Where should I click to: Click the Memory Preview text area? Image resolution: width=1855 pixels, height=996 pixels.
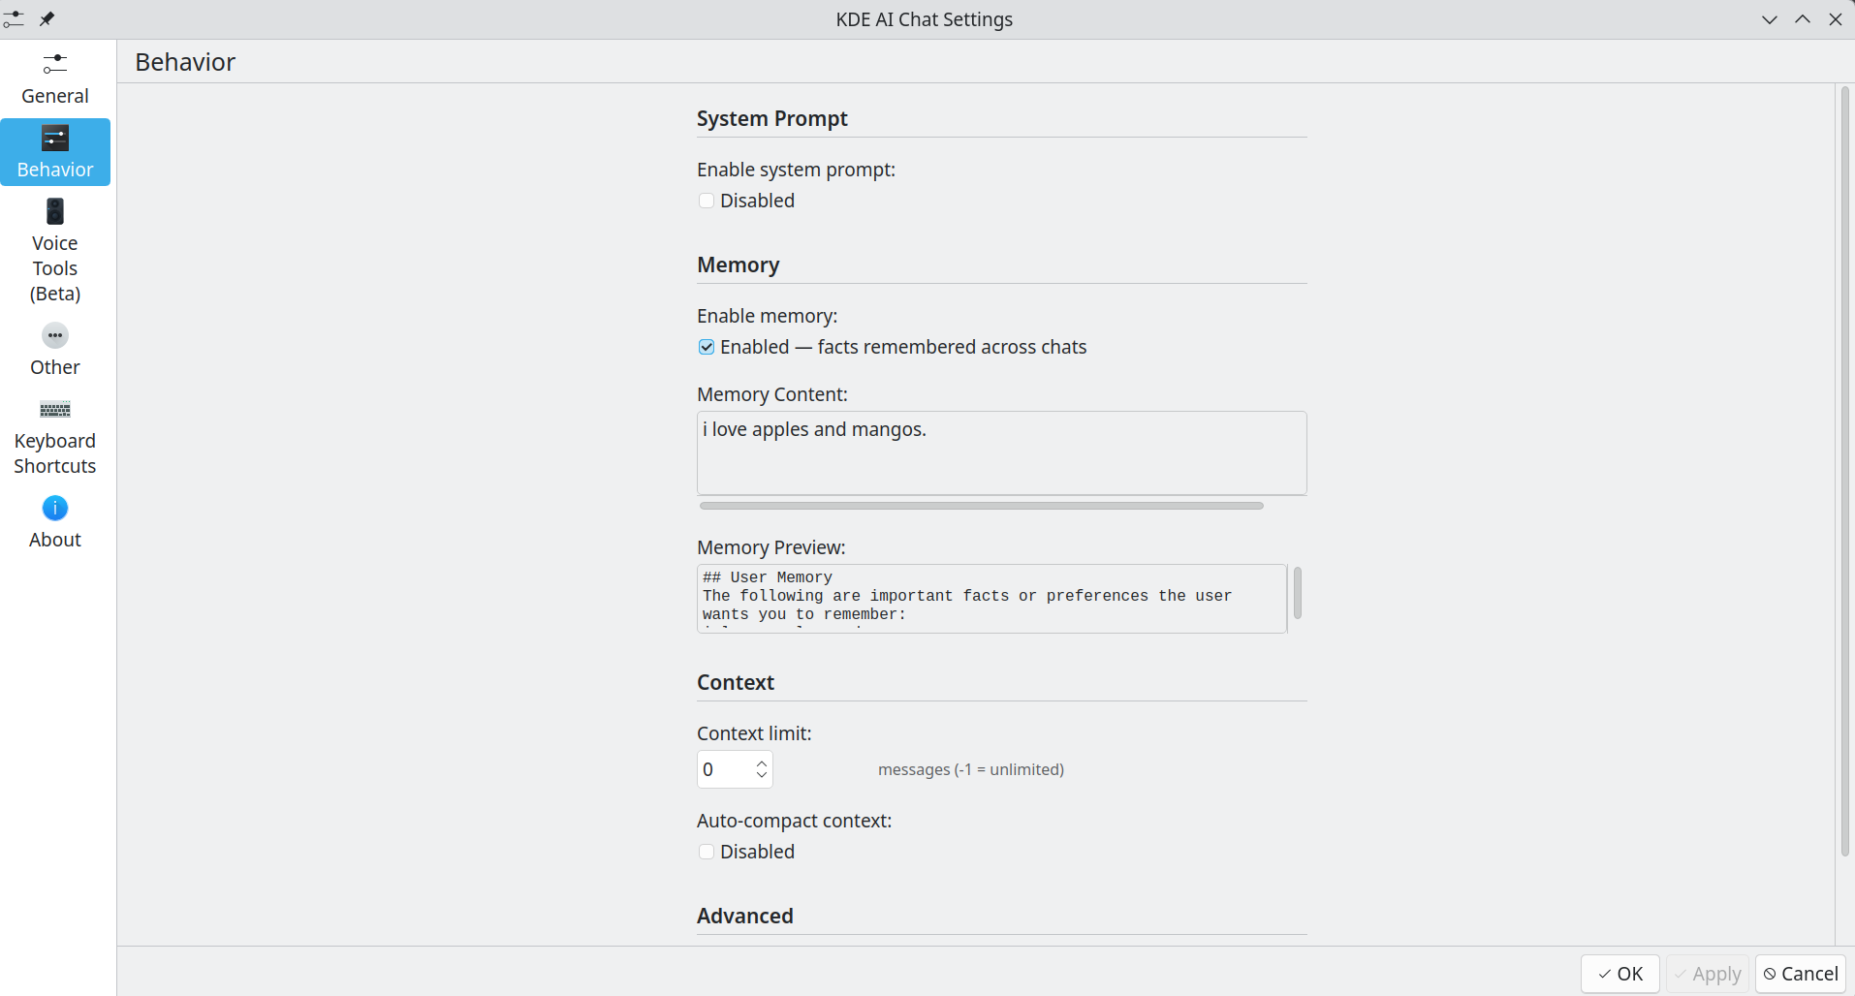point(991,599)
